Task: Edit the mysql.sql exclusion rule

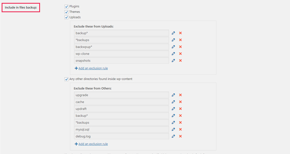Action: click(173, 130)
